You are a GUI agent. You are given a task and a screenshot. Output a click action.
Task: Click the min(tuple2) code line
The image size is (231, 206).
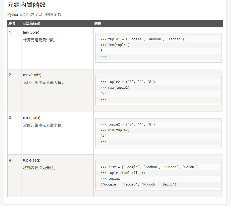click(x=115, y=130)
